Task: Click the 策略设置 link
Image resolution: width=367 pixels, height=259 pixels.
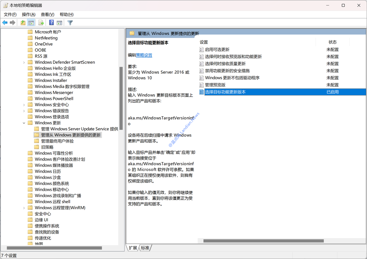Action: (x=144, y=55)
